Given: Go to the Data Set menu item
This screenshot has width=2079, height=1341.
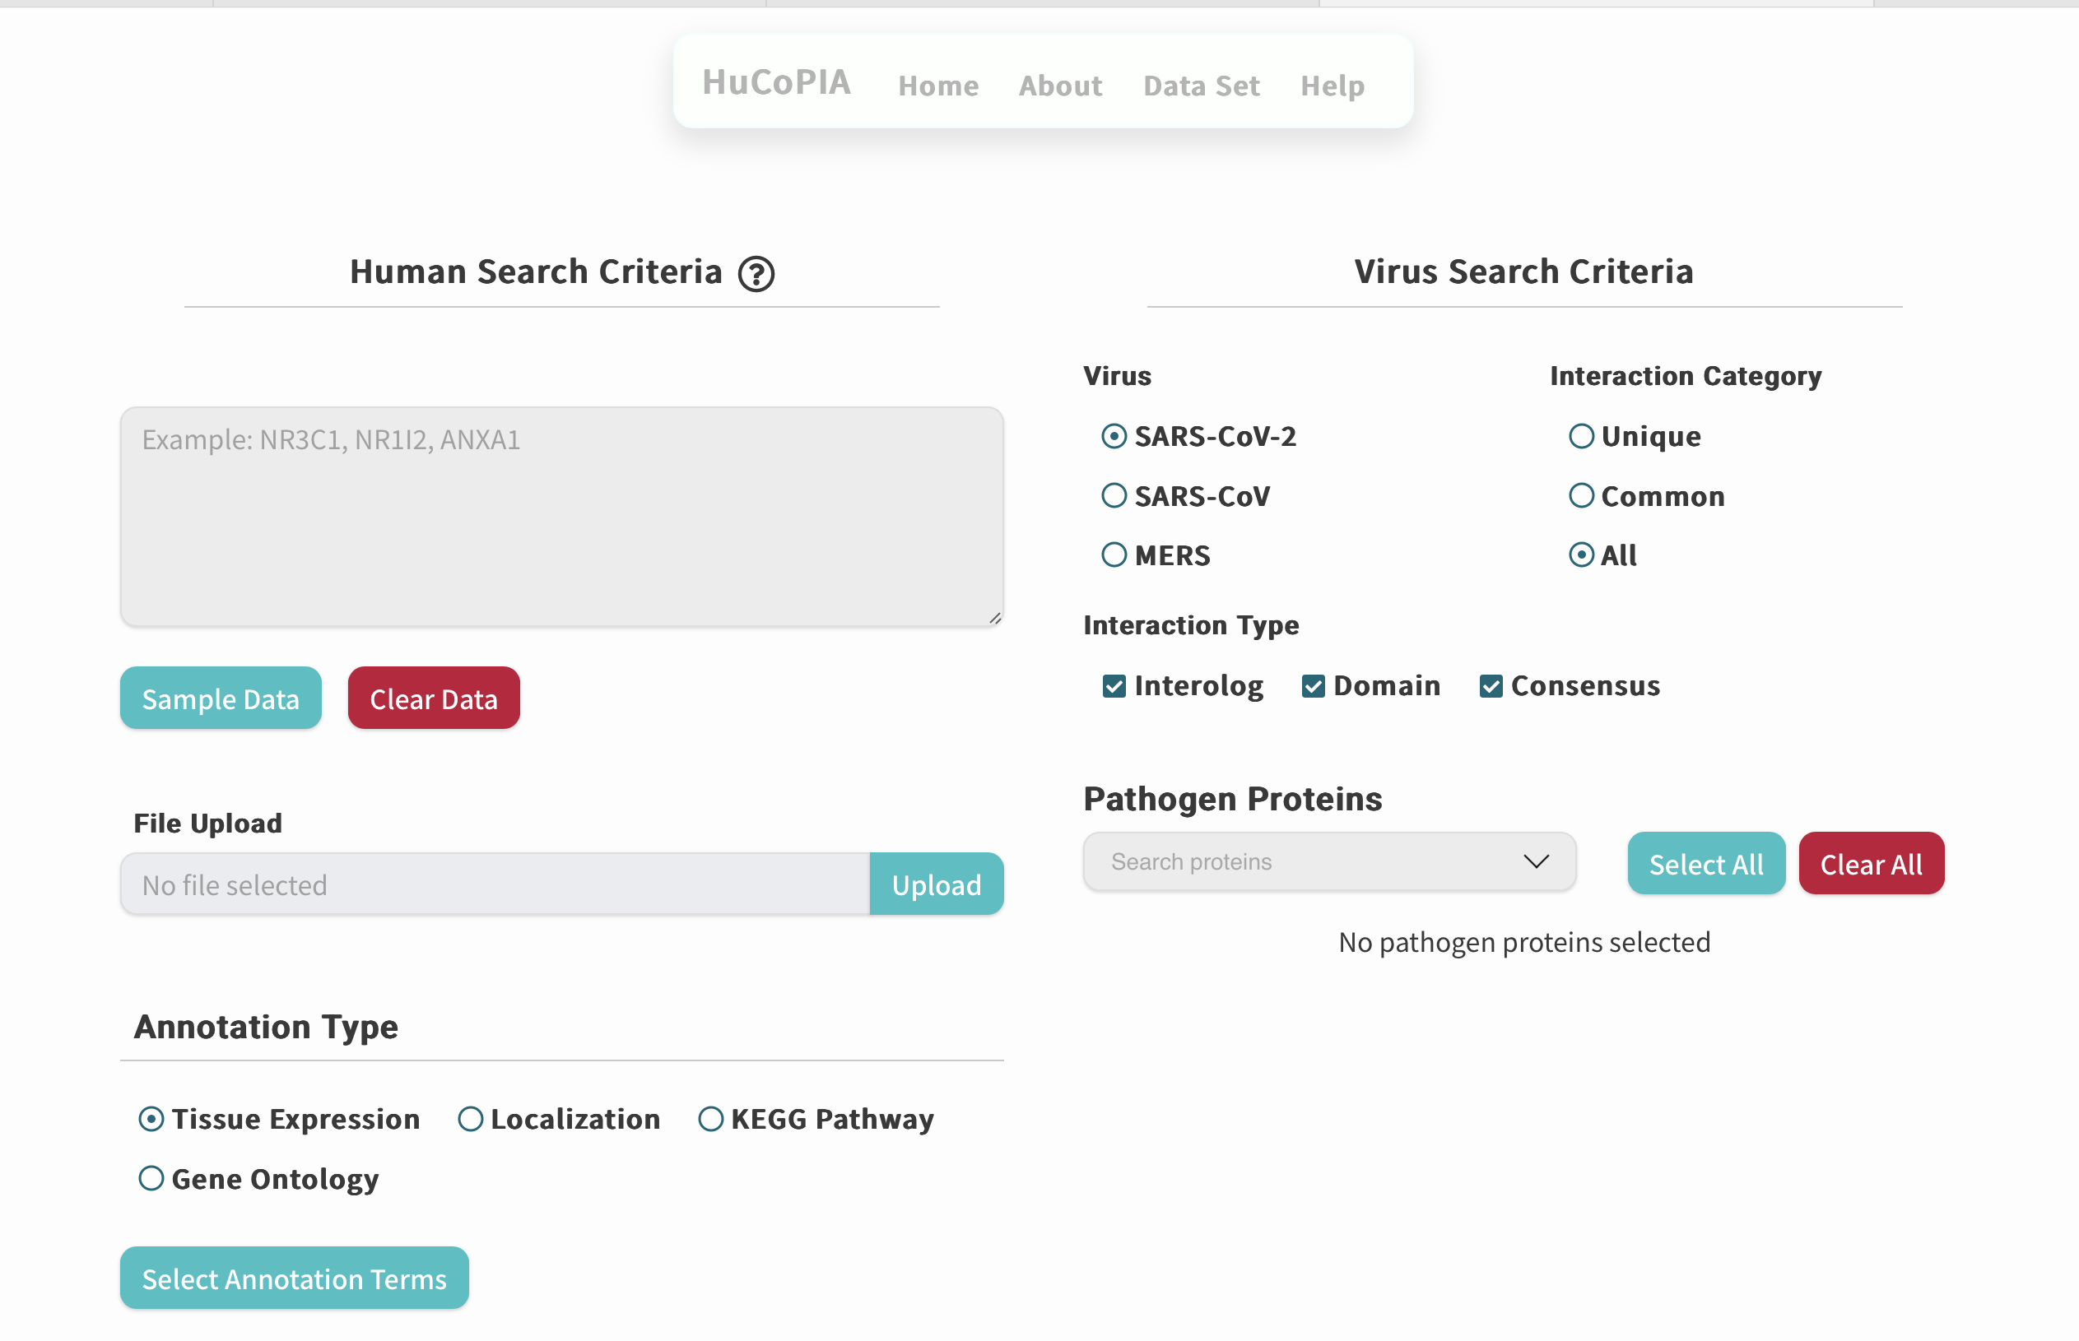Looking at the screenshot, I should pos(1201,86).
